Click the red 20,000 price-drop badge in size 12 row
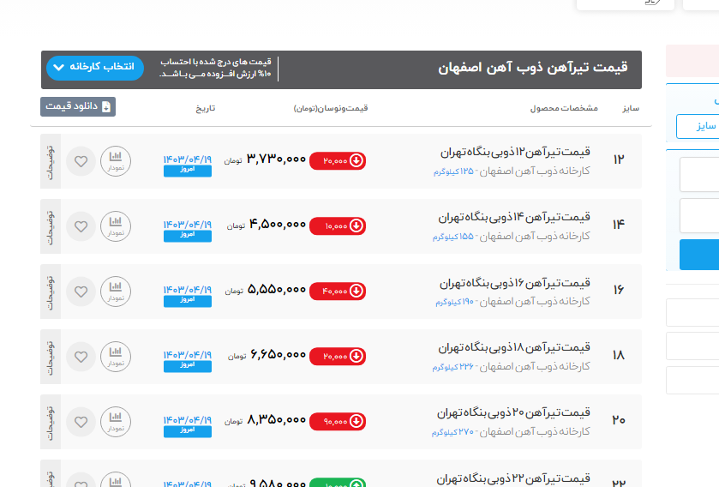 (338, 160)
